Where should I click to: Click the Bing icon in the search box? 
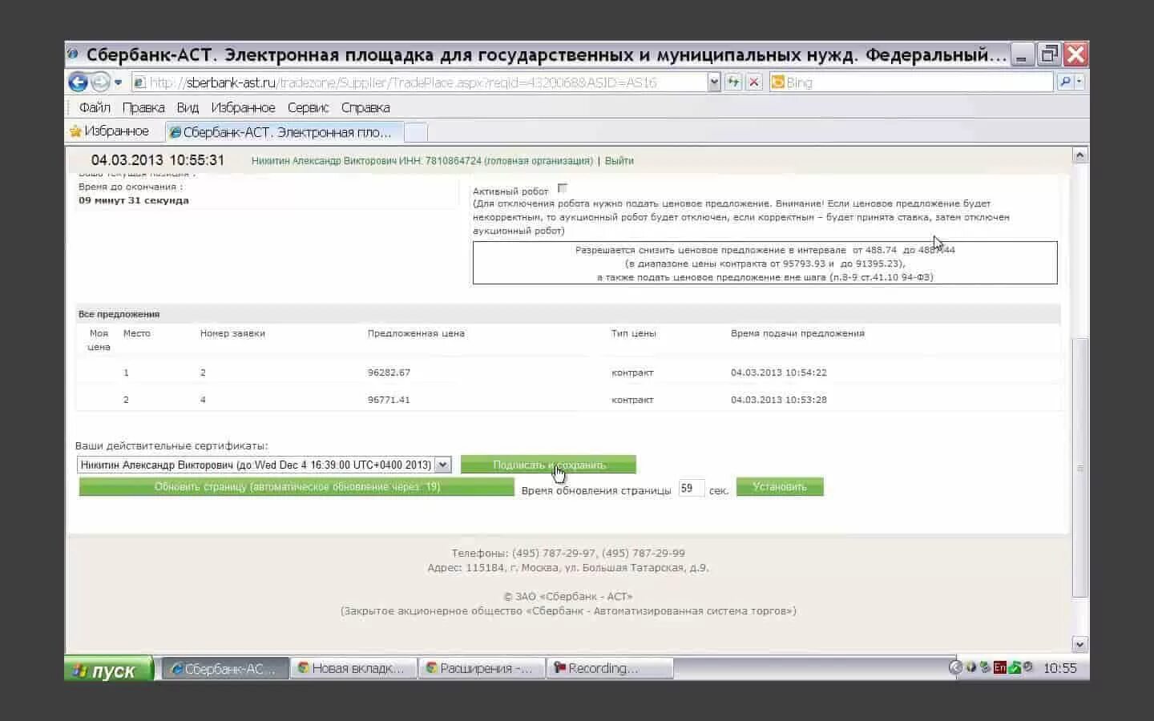[776, 82]
